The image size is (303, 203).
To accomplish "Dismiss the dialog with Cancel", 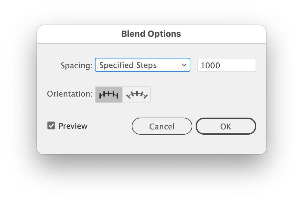I will tap(162, 126).
